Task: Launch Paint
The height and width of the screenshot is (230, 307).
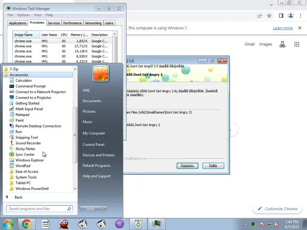Action: 19,120
